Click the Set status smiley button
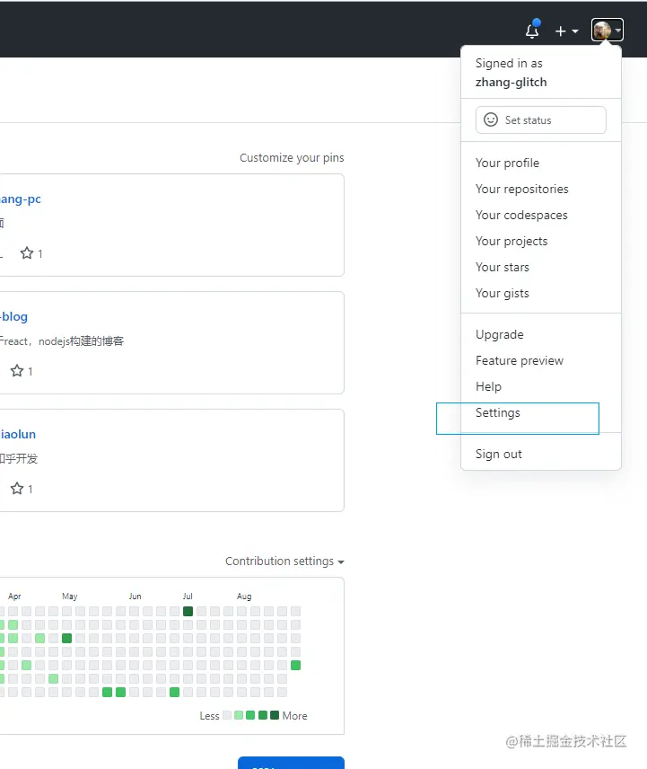Image resolution: width=647 pixels, height=769 pixels. coord(540,120)
